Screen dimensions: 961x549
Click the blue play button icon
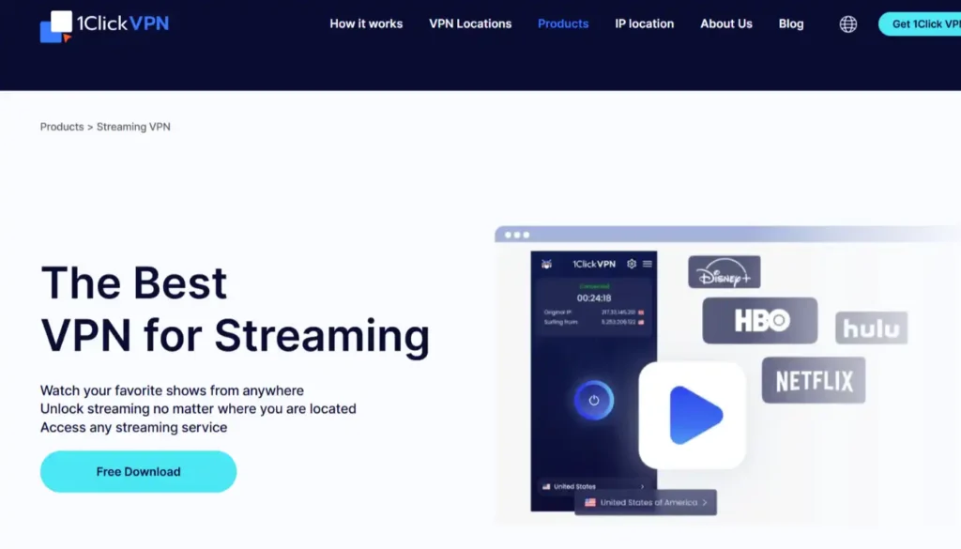(693, 415)
